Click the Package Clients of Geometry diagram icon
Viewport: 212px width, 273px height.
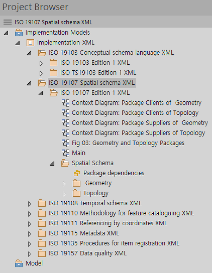(x=65, y=103)
